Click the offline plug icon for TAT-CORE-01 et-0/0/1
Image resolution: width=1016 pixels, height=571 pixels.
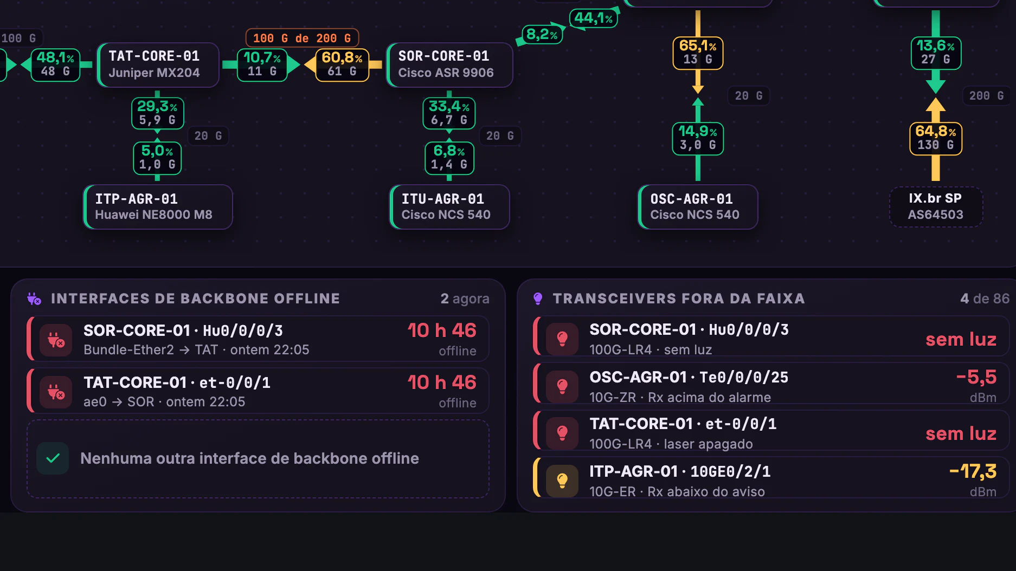pos(56,392)
